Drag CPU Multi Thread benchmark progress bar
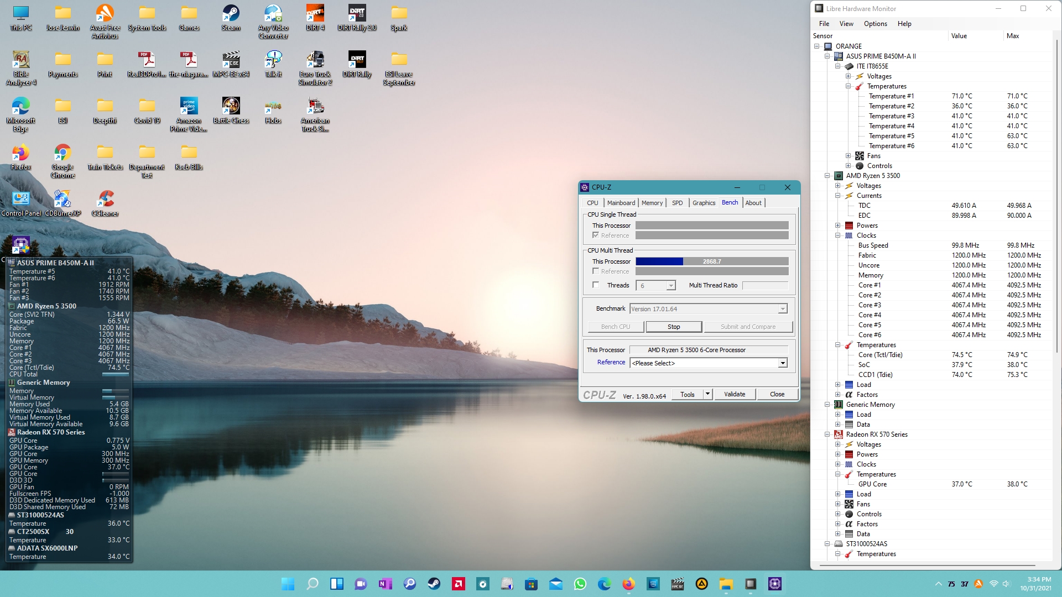The height and width of the screenshot is (597, 1062). 712,261
